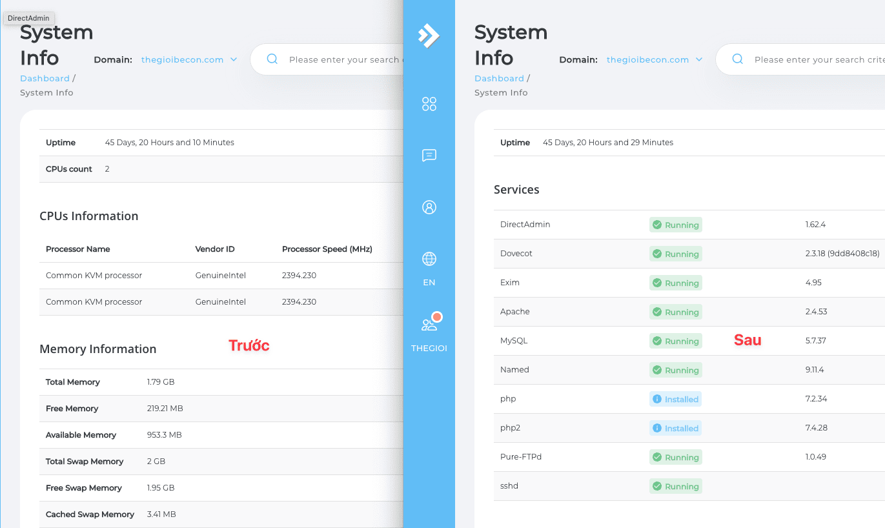This screenshot has height=528, width=885.
Task: Click the CPUs count row
Action: click(221, 169)
